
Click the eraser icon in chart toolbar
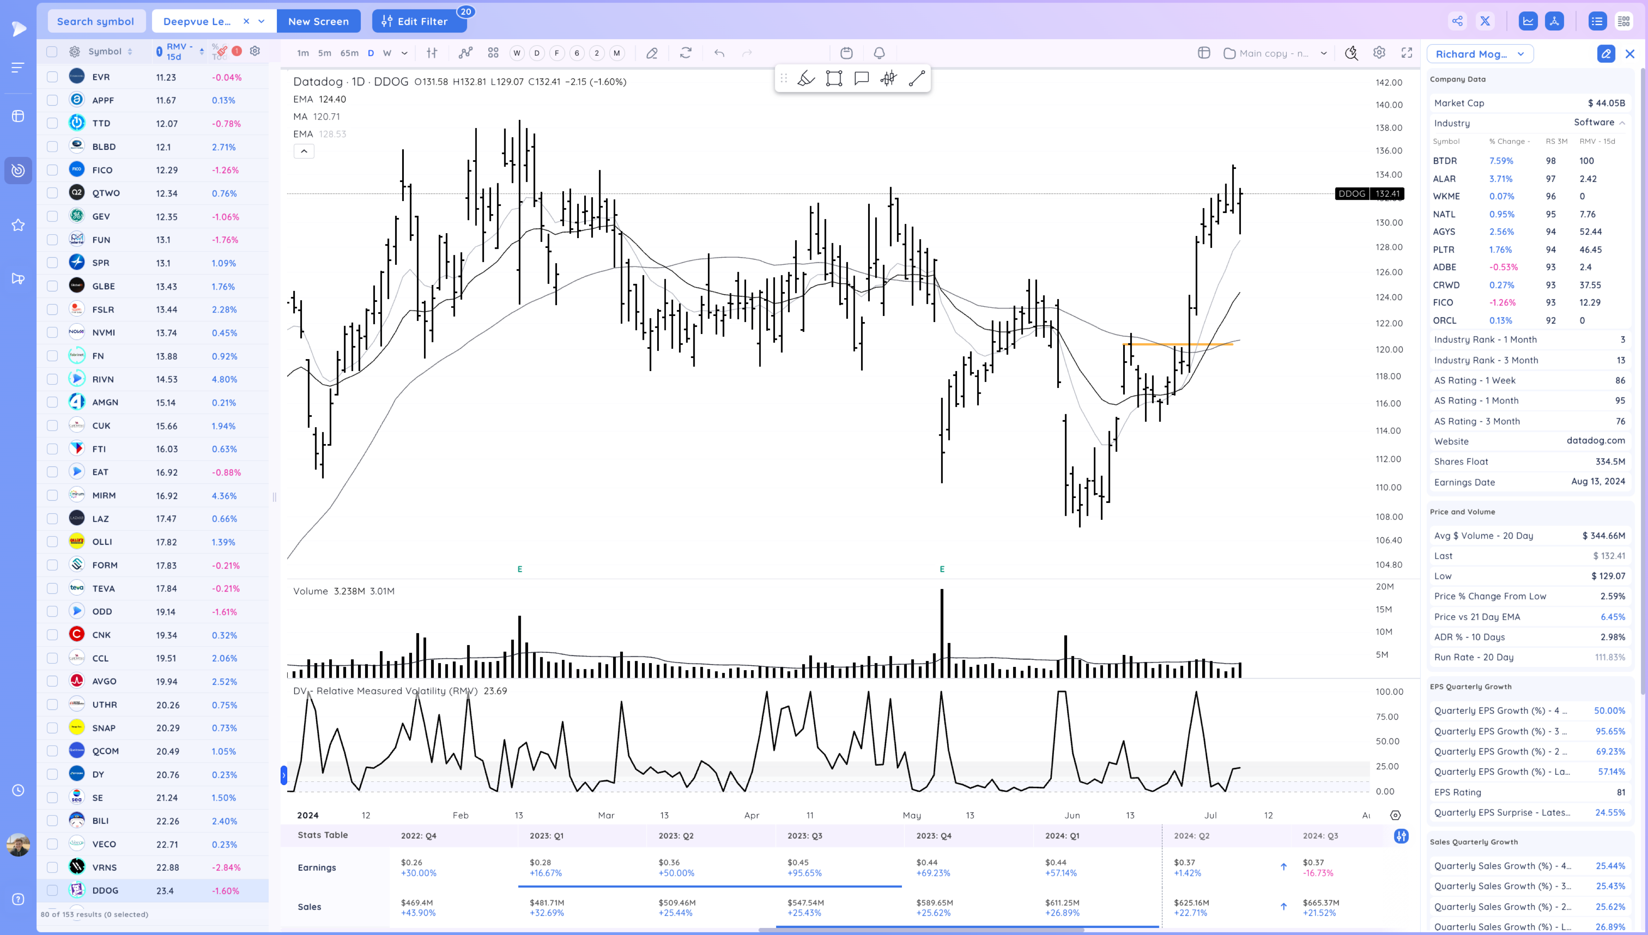click(652, 53)
